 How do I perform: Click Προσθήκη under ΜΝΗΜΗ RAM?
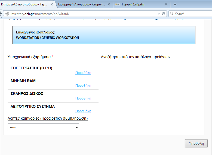click(x=83, y=86)
